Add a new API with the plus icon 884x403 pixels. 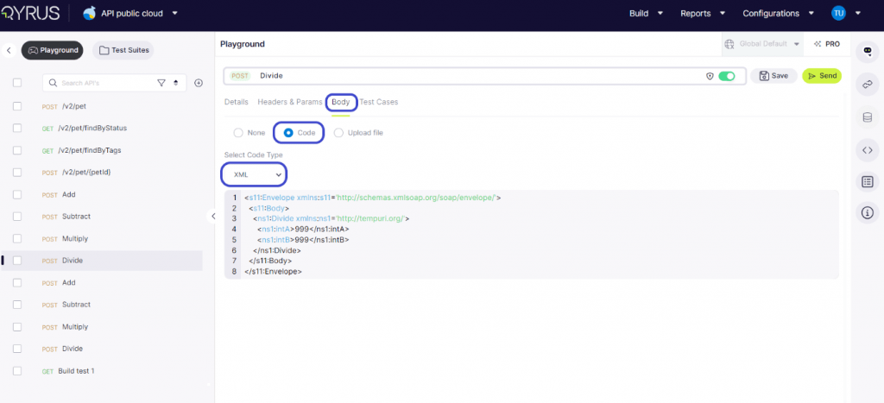click(x=198, y=83)
